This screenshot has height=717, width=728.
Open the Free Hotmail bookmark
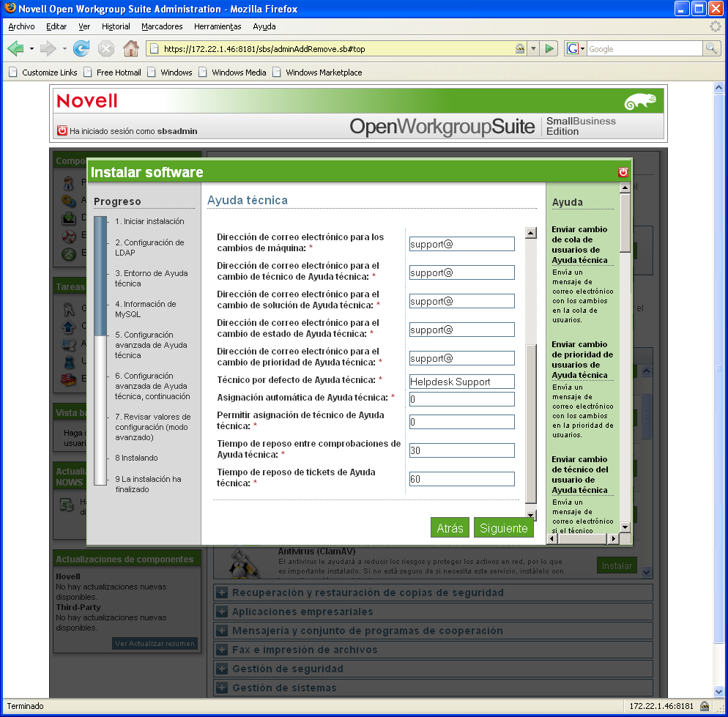(112, 73)
